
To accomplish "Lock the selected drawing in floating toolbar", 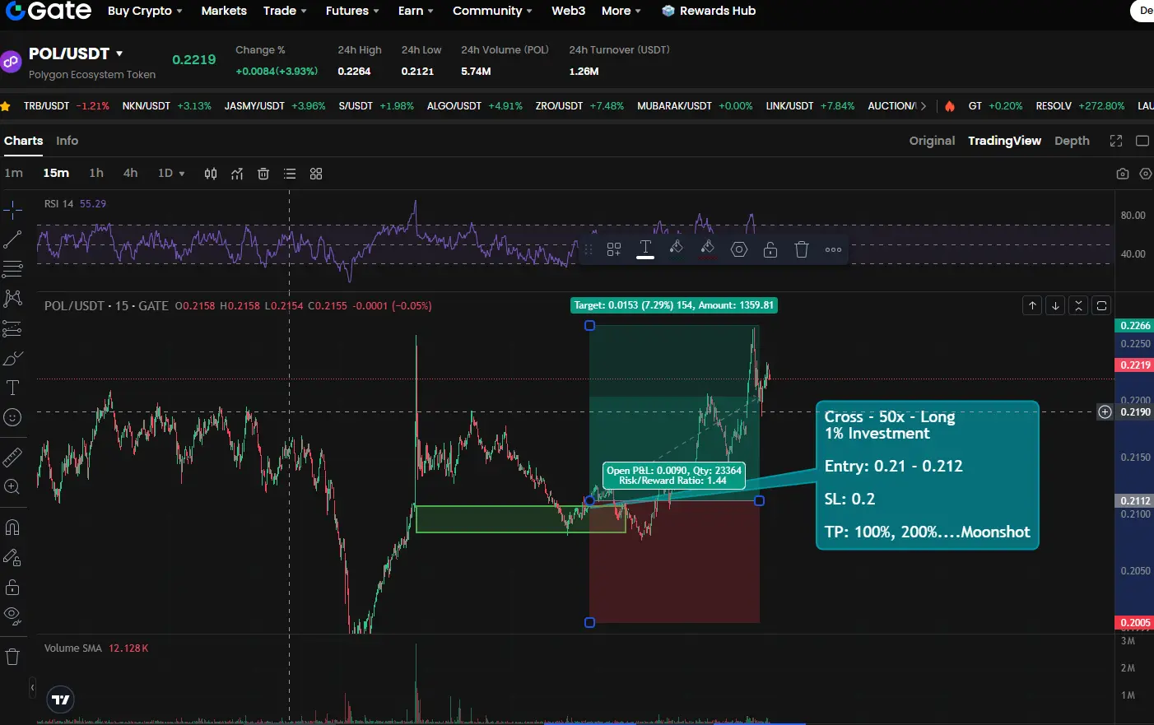I will click(x=770, y=249).
